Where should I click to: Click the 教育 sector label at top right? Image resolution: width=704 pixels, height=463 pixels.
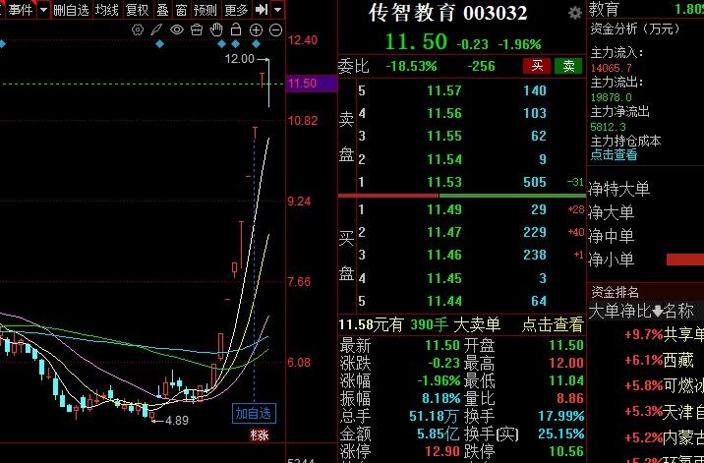[x=604, y=9]
